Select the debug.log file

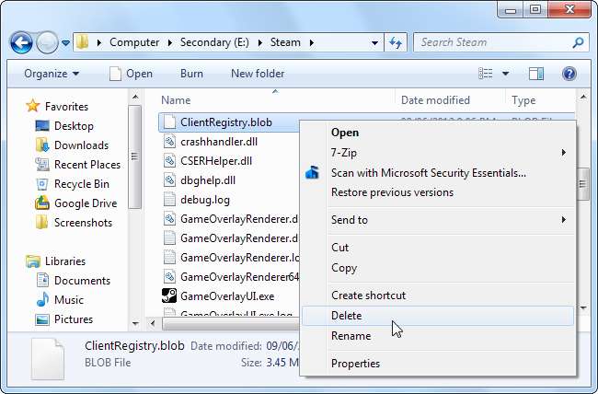[205, 200]
